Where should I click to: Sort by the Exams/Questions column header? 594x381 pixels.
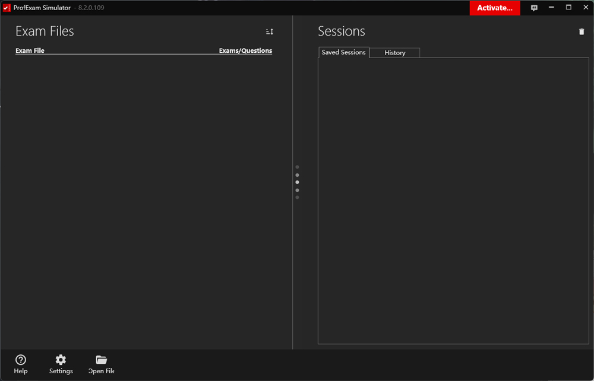245,50
